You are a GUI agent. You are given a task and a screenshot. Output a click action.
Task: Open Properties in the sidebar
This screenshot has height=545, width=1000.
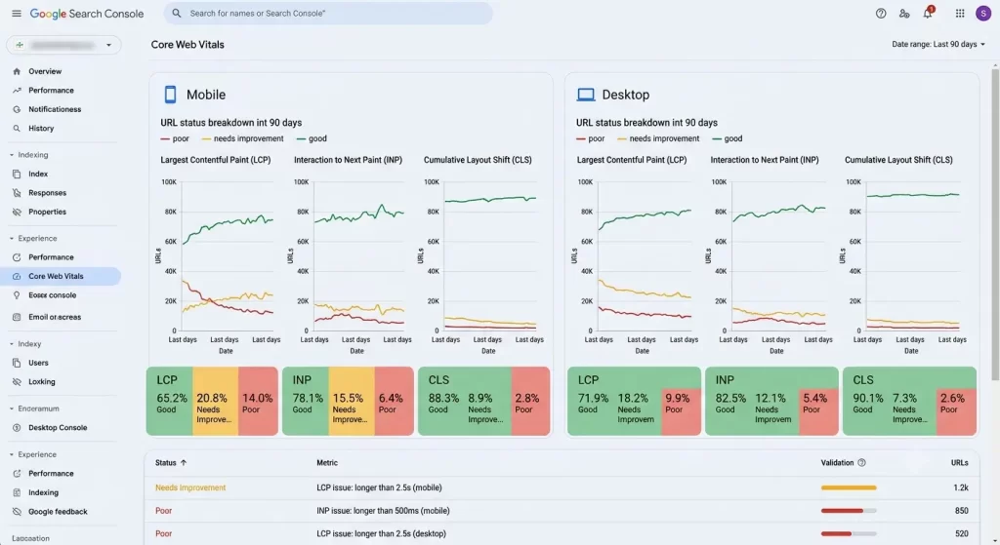point(47,212)
